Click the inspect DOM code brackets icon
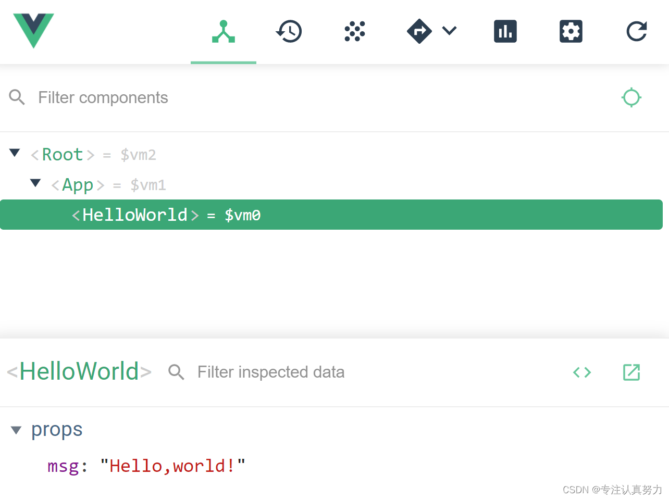 (582, 372)
